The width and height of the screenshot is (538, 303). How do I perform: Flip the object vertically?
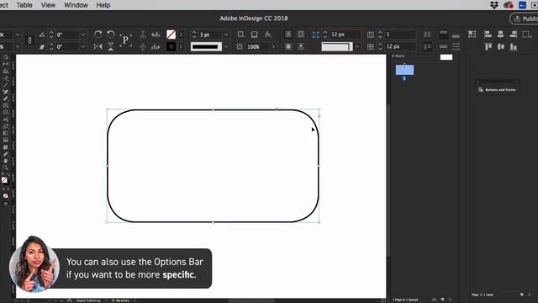click(110, 46)
